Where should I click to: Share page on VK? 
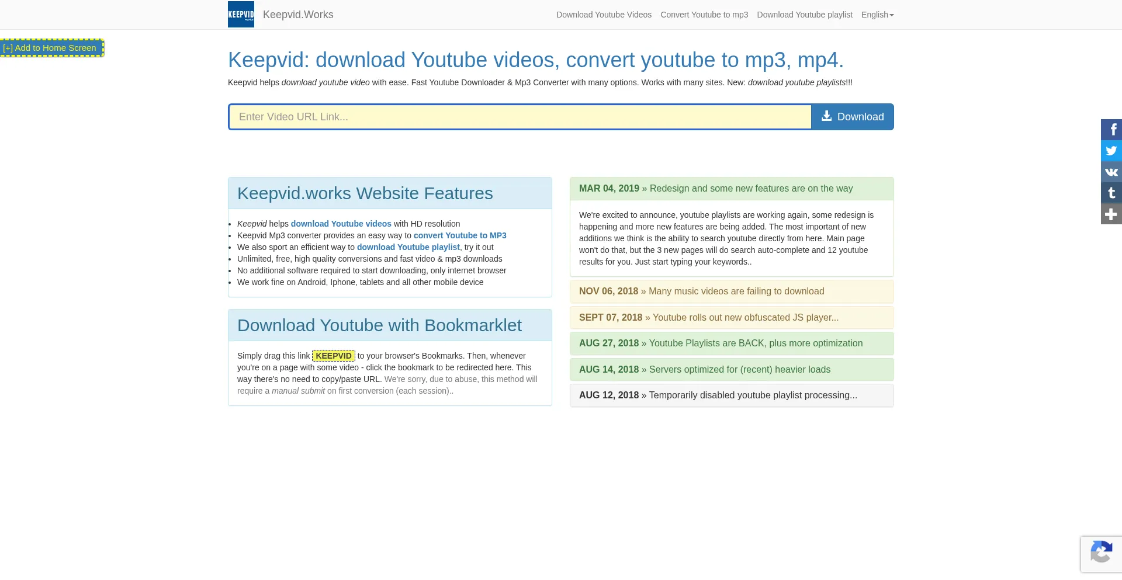tap(1111, 172)
